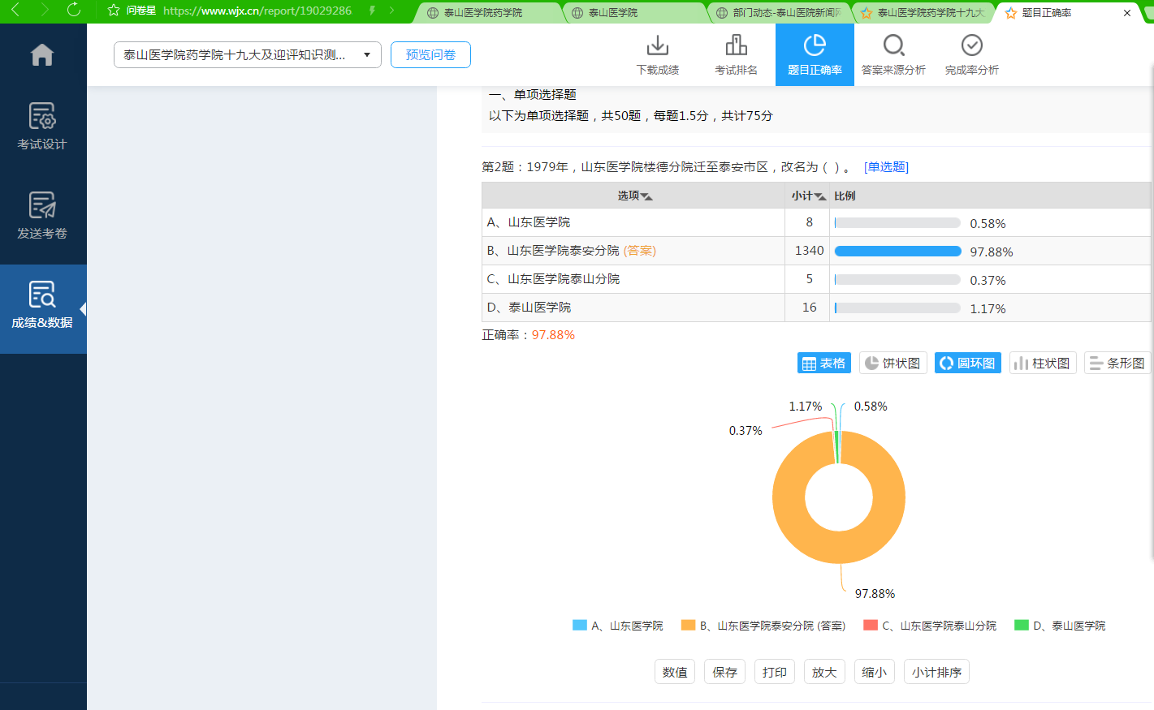Image resolution: width=1154 pixels, height=710 pixels.
Task: Sort by 选项 column arrow
Action: tap(646, 196)
